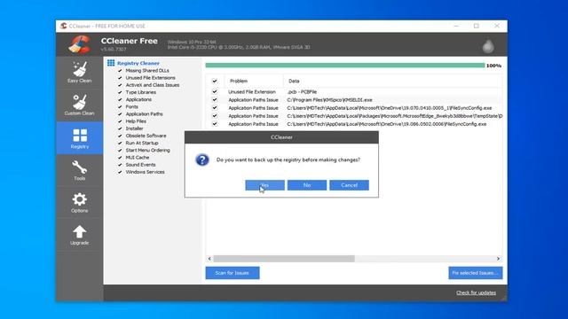Click the blue question mark icon
This screenshot has width=568, height=319.
[x=202, y=159]
